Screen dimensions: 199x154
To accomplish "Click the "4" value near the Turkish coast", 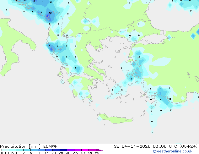I will click(x=131, y=79).
